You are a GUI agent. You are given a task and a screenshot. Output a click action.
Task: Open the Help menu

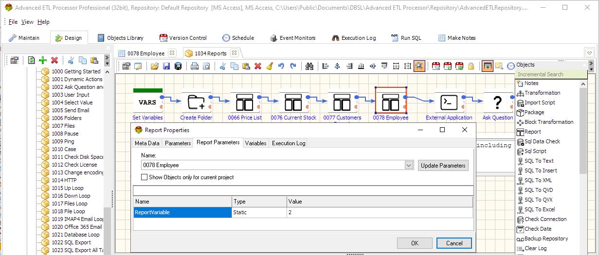click(43, 22)
